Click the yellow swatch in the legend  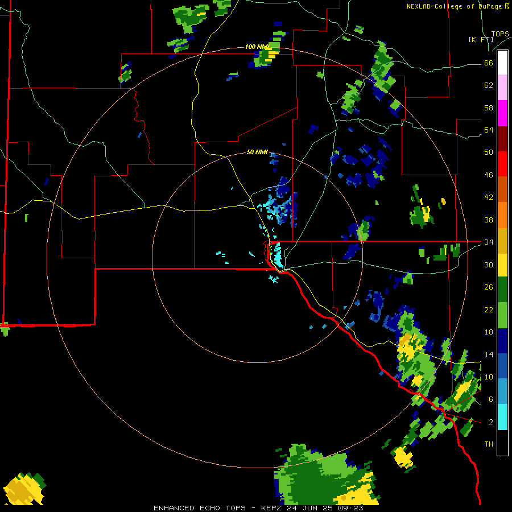tap(502, 265)
